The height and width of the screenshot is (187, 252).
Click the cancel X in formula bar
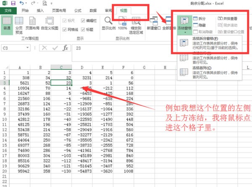45,48
